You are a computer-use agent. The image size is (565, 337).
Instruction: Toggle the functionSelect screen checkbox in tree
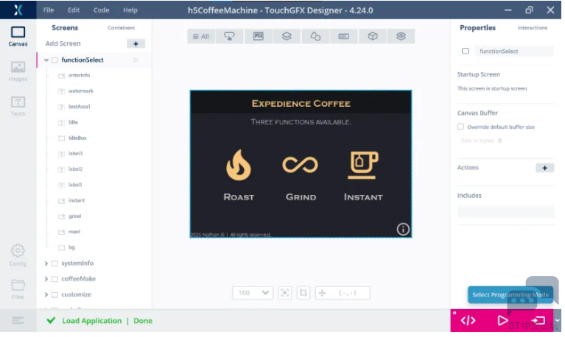tap(55, 60)
